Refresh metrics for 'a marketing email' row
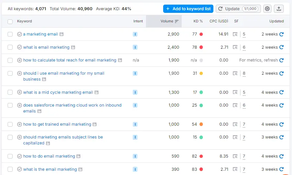 pos(281,34)
